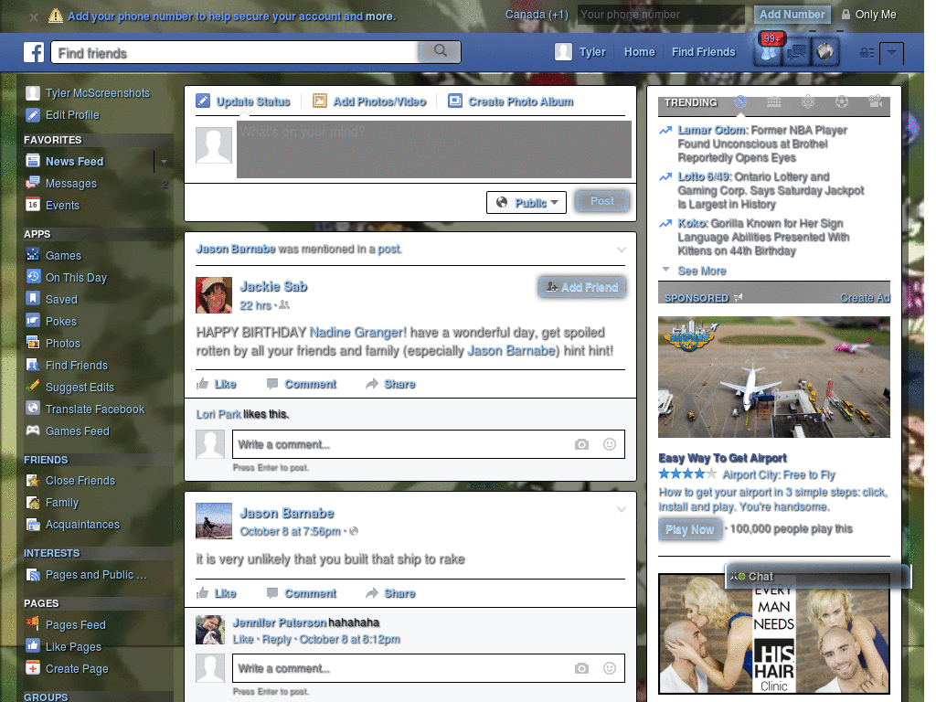Open Saved bookmark icon

click(x=33, y=299)
